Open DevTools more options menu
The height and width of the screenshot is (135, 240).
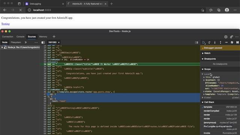[x=237, y=37]
